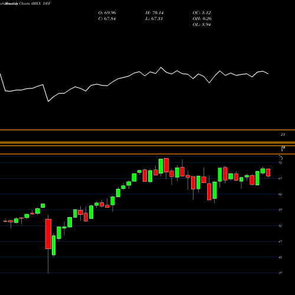Click the OC: 3.12 readout
The width and height of the screenshot is (295, 295).
[202, 13]
